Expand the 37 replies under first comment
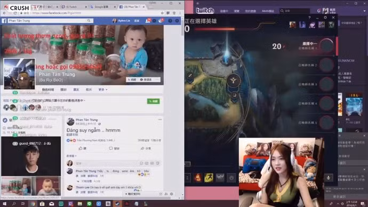Image resolution: width=368 pixels, height=207 pixels. pyautogui.click(x=86, y=181)
